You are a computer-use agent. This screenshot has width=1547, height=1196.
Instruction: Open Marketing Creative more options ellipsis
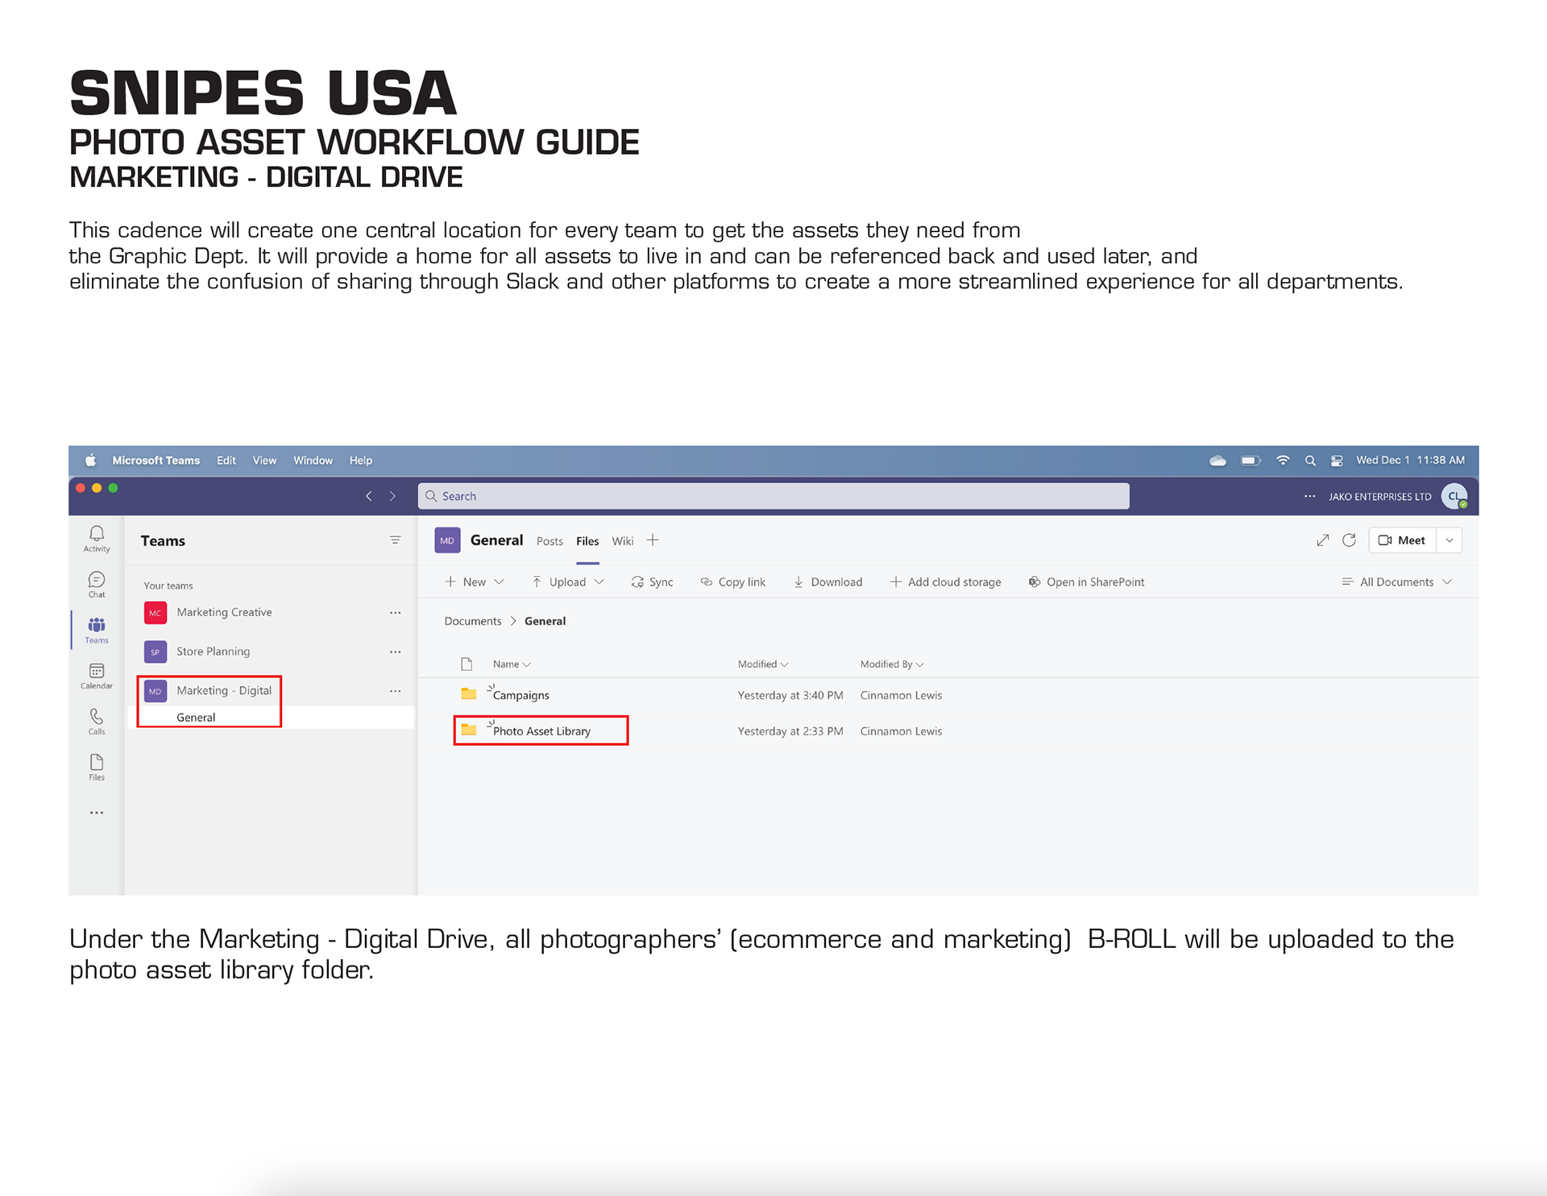pyautogui.click(x=395, y=613)
